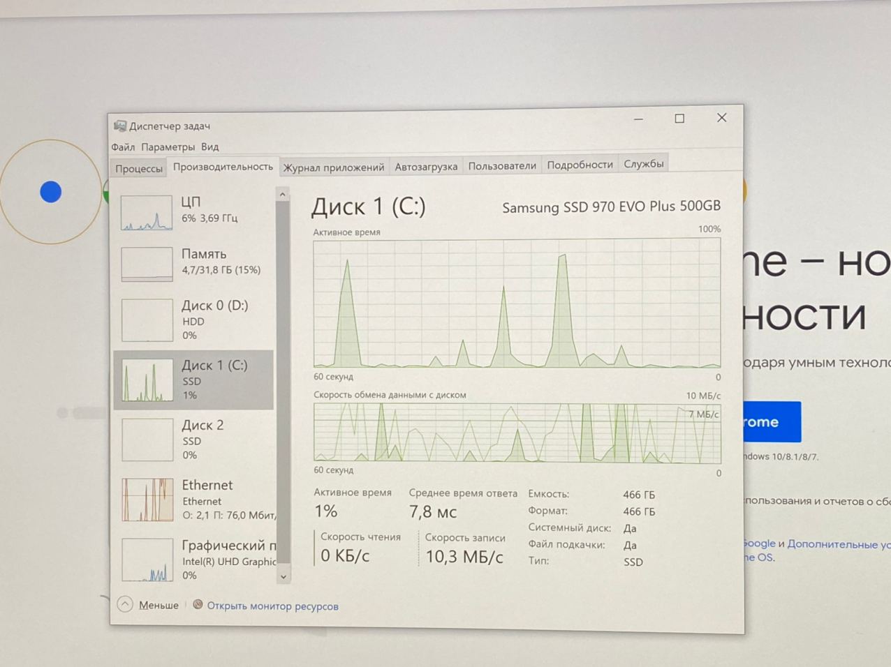
Task: Maximize the Task Manager window
Action: [679, 119]
